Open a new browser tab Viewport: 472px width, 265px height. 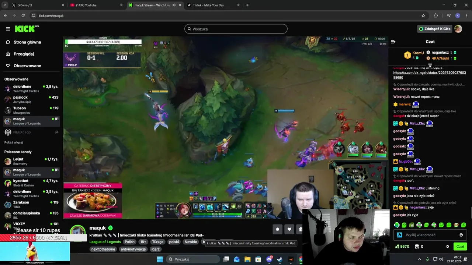[x=247, y=5]
